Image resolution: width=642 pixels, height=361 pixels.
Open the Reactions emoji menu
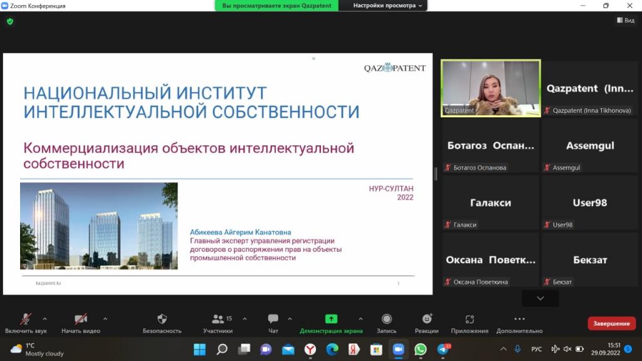[x=426, y=319]
